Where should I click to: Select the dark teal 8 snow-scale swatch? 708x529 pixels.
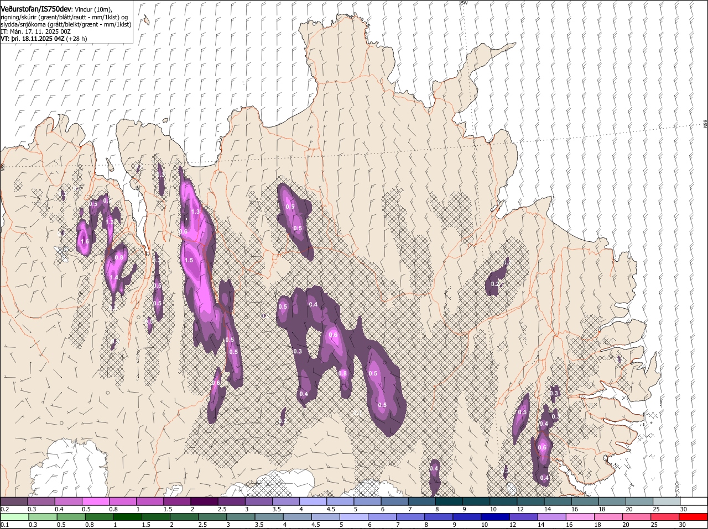pyautogui.click(x=450, y=501)
